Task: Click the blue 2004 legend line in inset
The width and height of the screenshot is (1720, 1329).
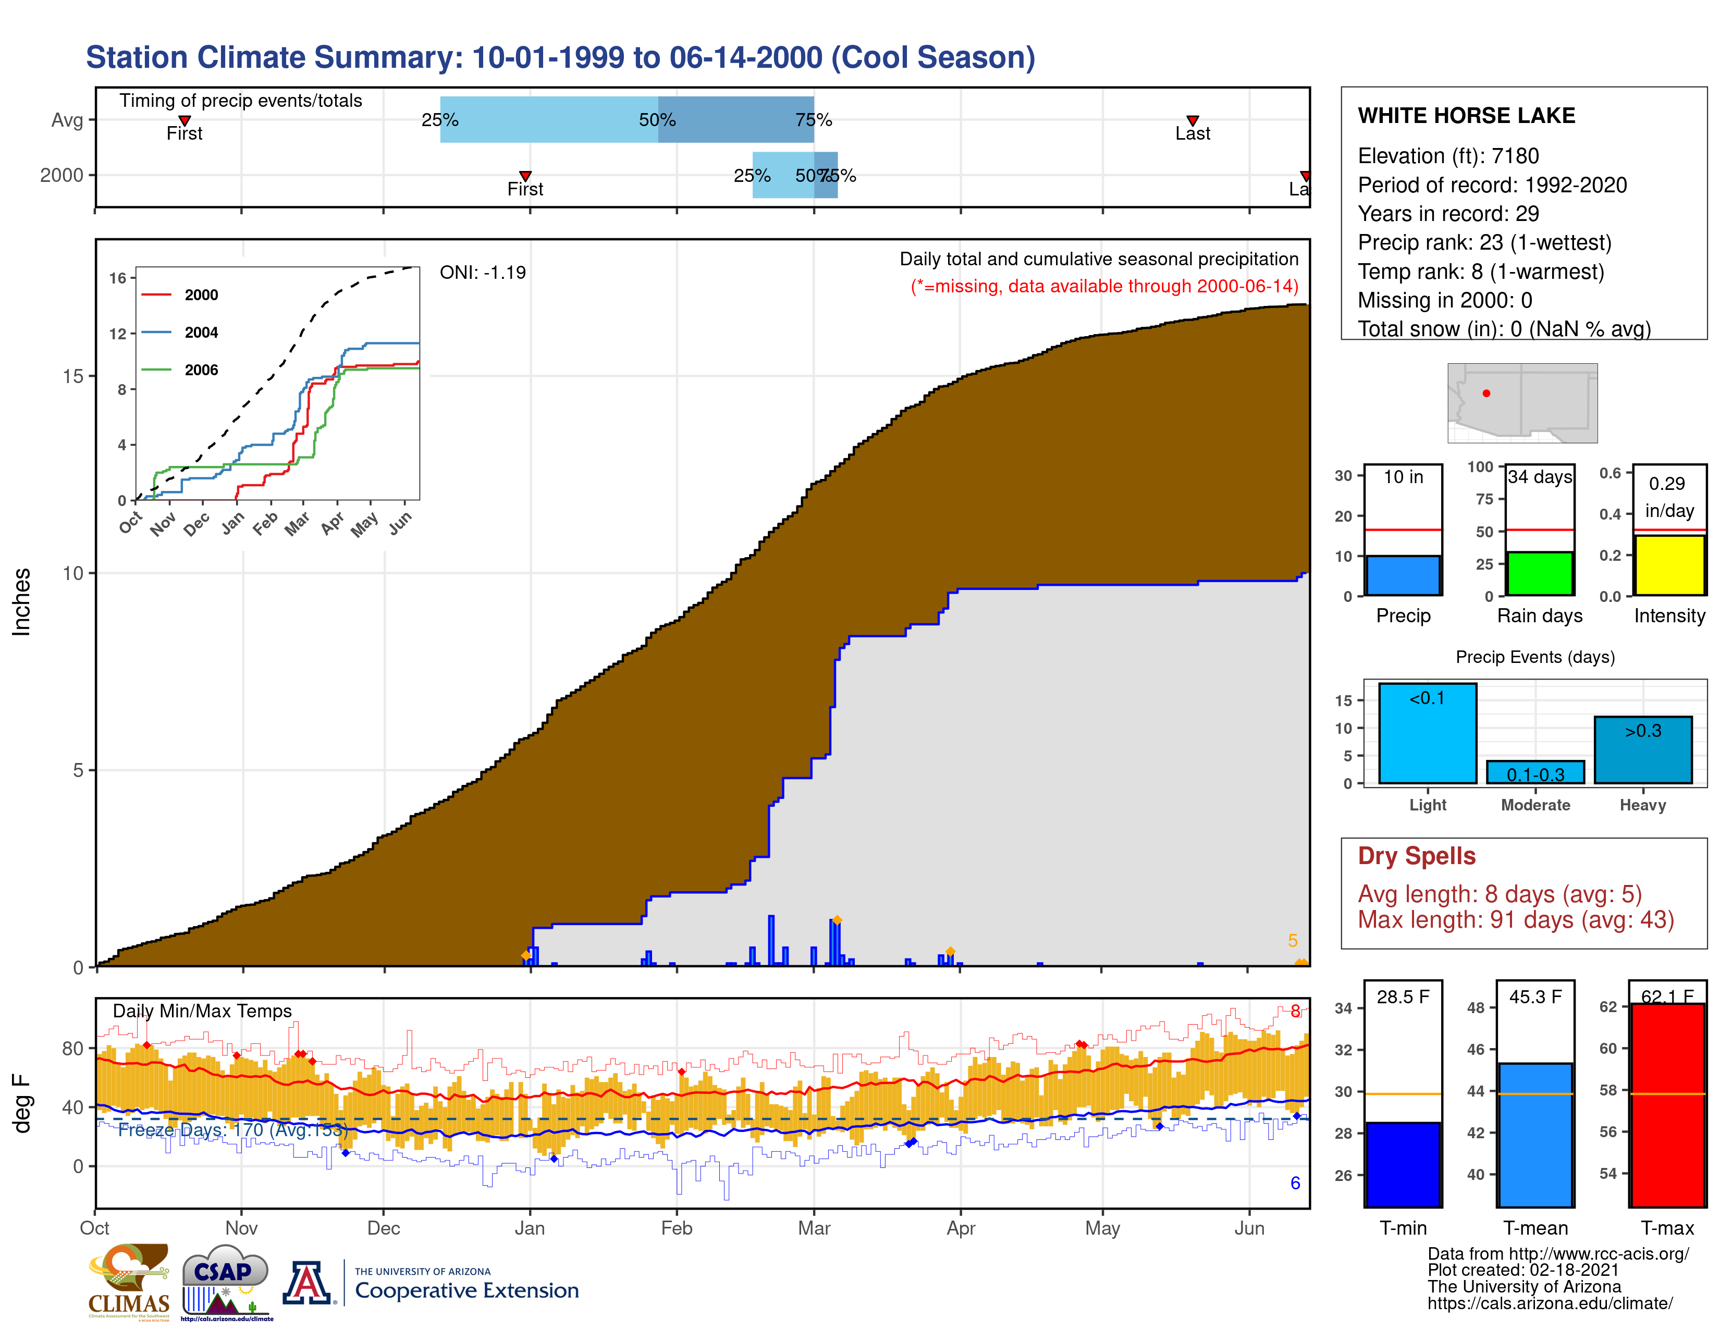Action: click(156, 333)
